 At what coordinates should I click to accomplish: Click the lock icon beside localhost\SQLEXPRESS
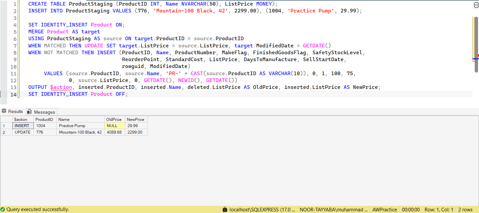click(225, 209)
